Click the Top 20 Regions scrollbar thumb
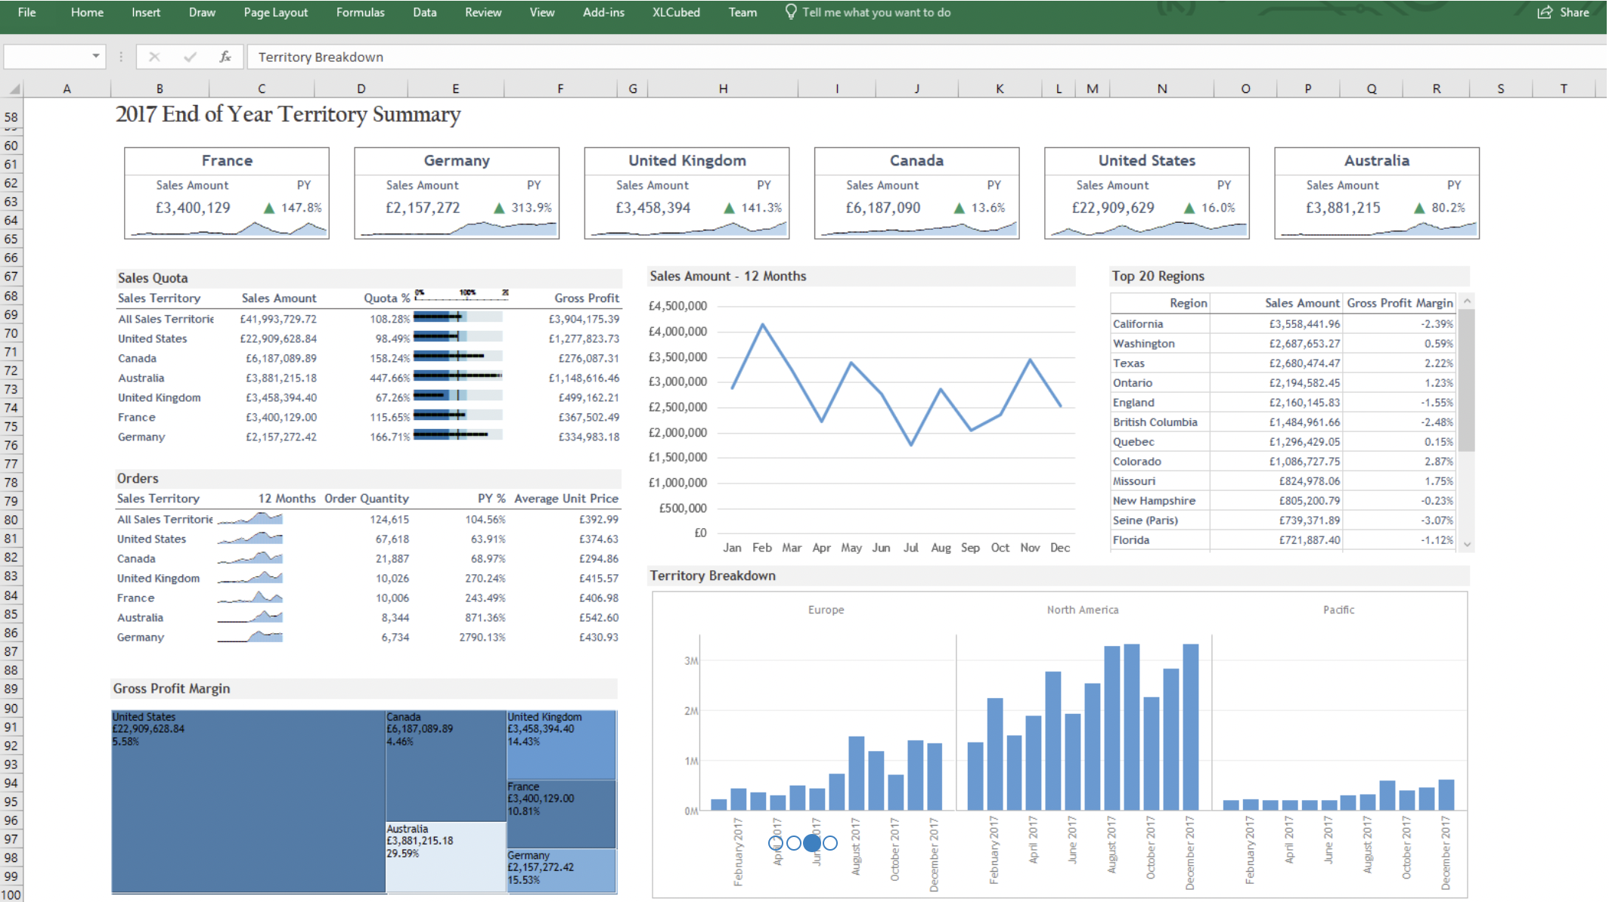1609x902 pixels. (x=1466, y=380)
